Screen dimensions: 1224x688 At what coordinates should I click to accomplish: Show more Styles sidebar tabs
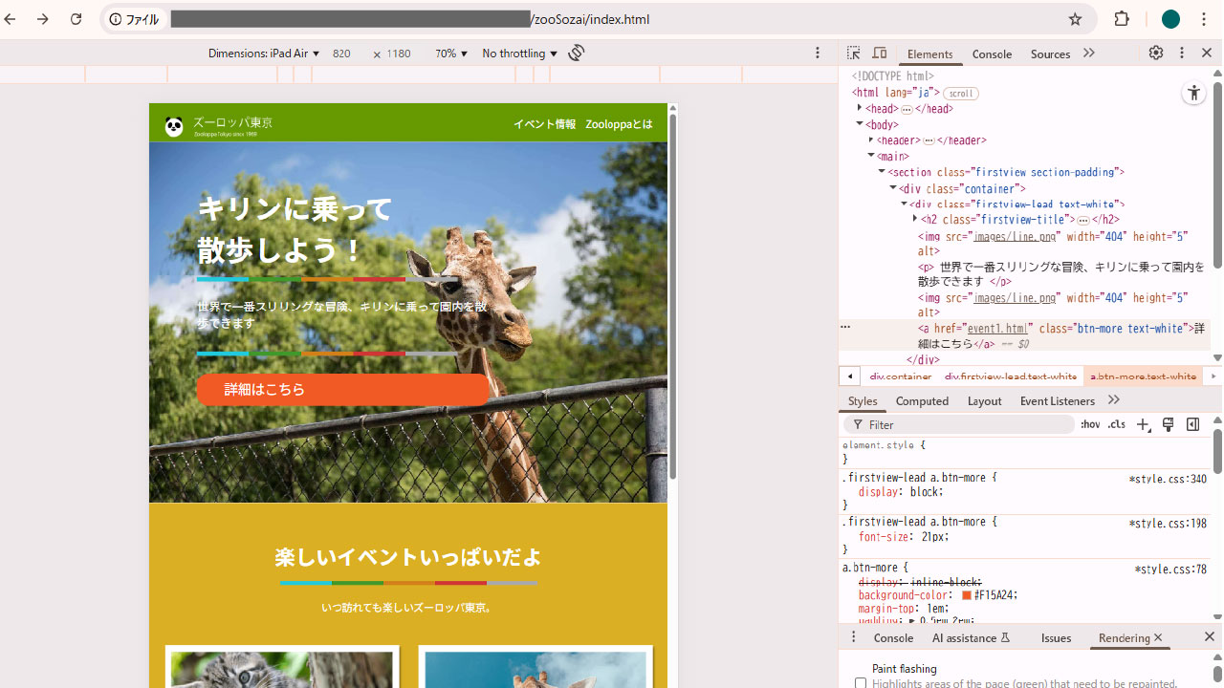pos(1113,400)
